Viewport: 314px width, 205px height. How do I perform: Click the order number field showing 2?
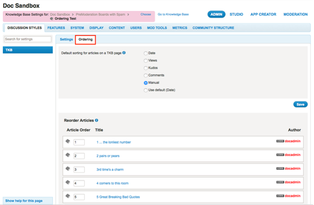tap(79, 156)
